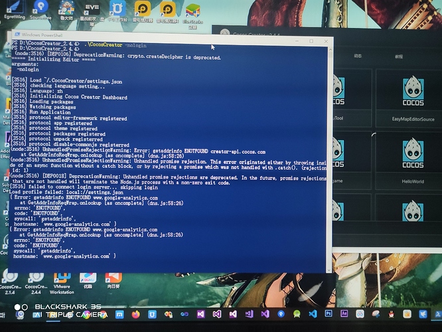Image resolution: width=442 pixels, height=332 pixels.
Task: Click the 'failed to connect login server' line
Action: click(84, 187)
